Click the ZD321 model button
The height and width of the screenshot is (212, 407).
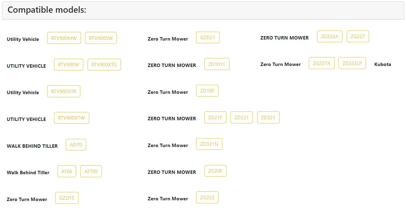point(268,118)
